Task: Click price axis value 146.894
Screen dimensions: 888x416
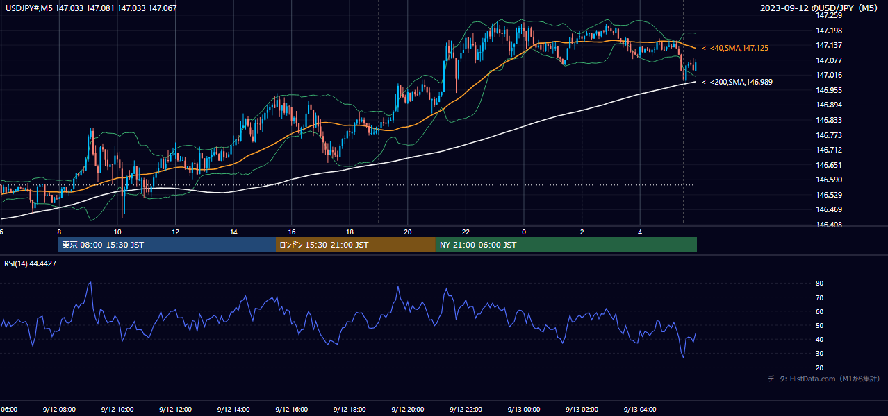Action: 829,105
